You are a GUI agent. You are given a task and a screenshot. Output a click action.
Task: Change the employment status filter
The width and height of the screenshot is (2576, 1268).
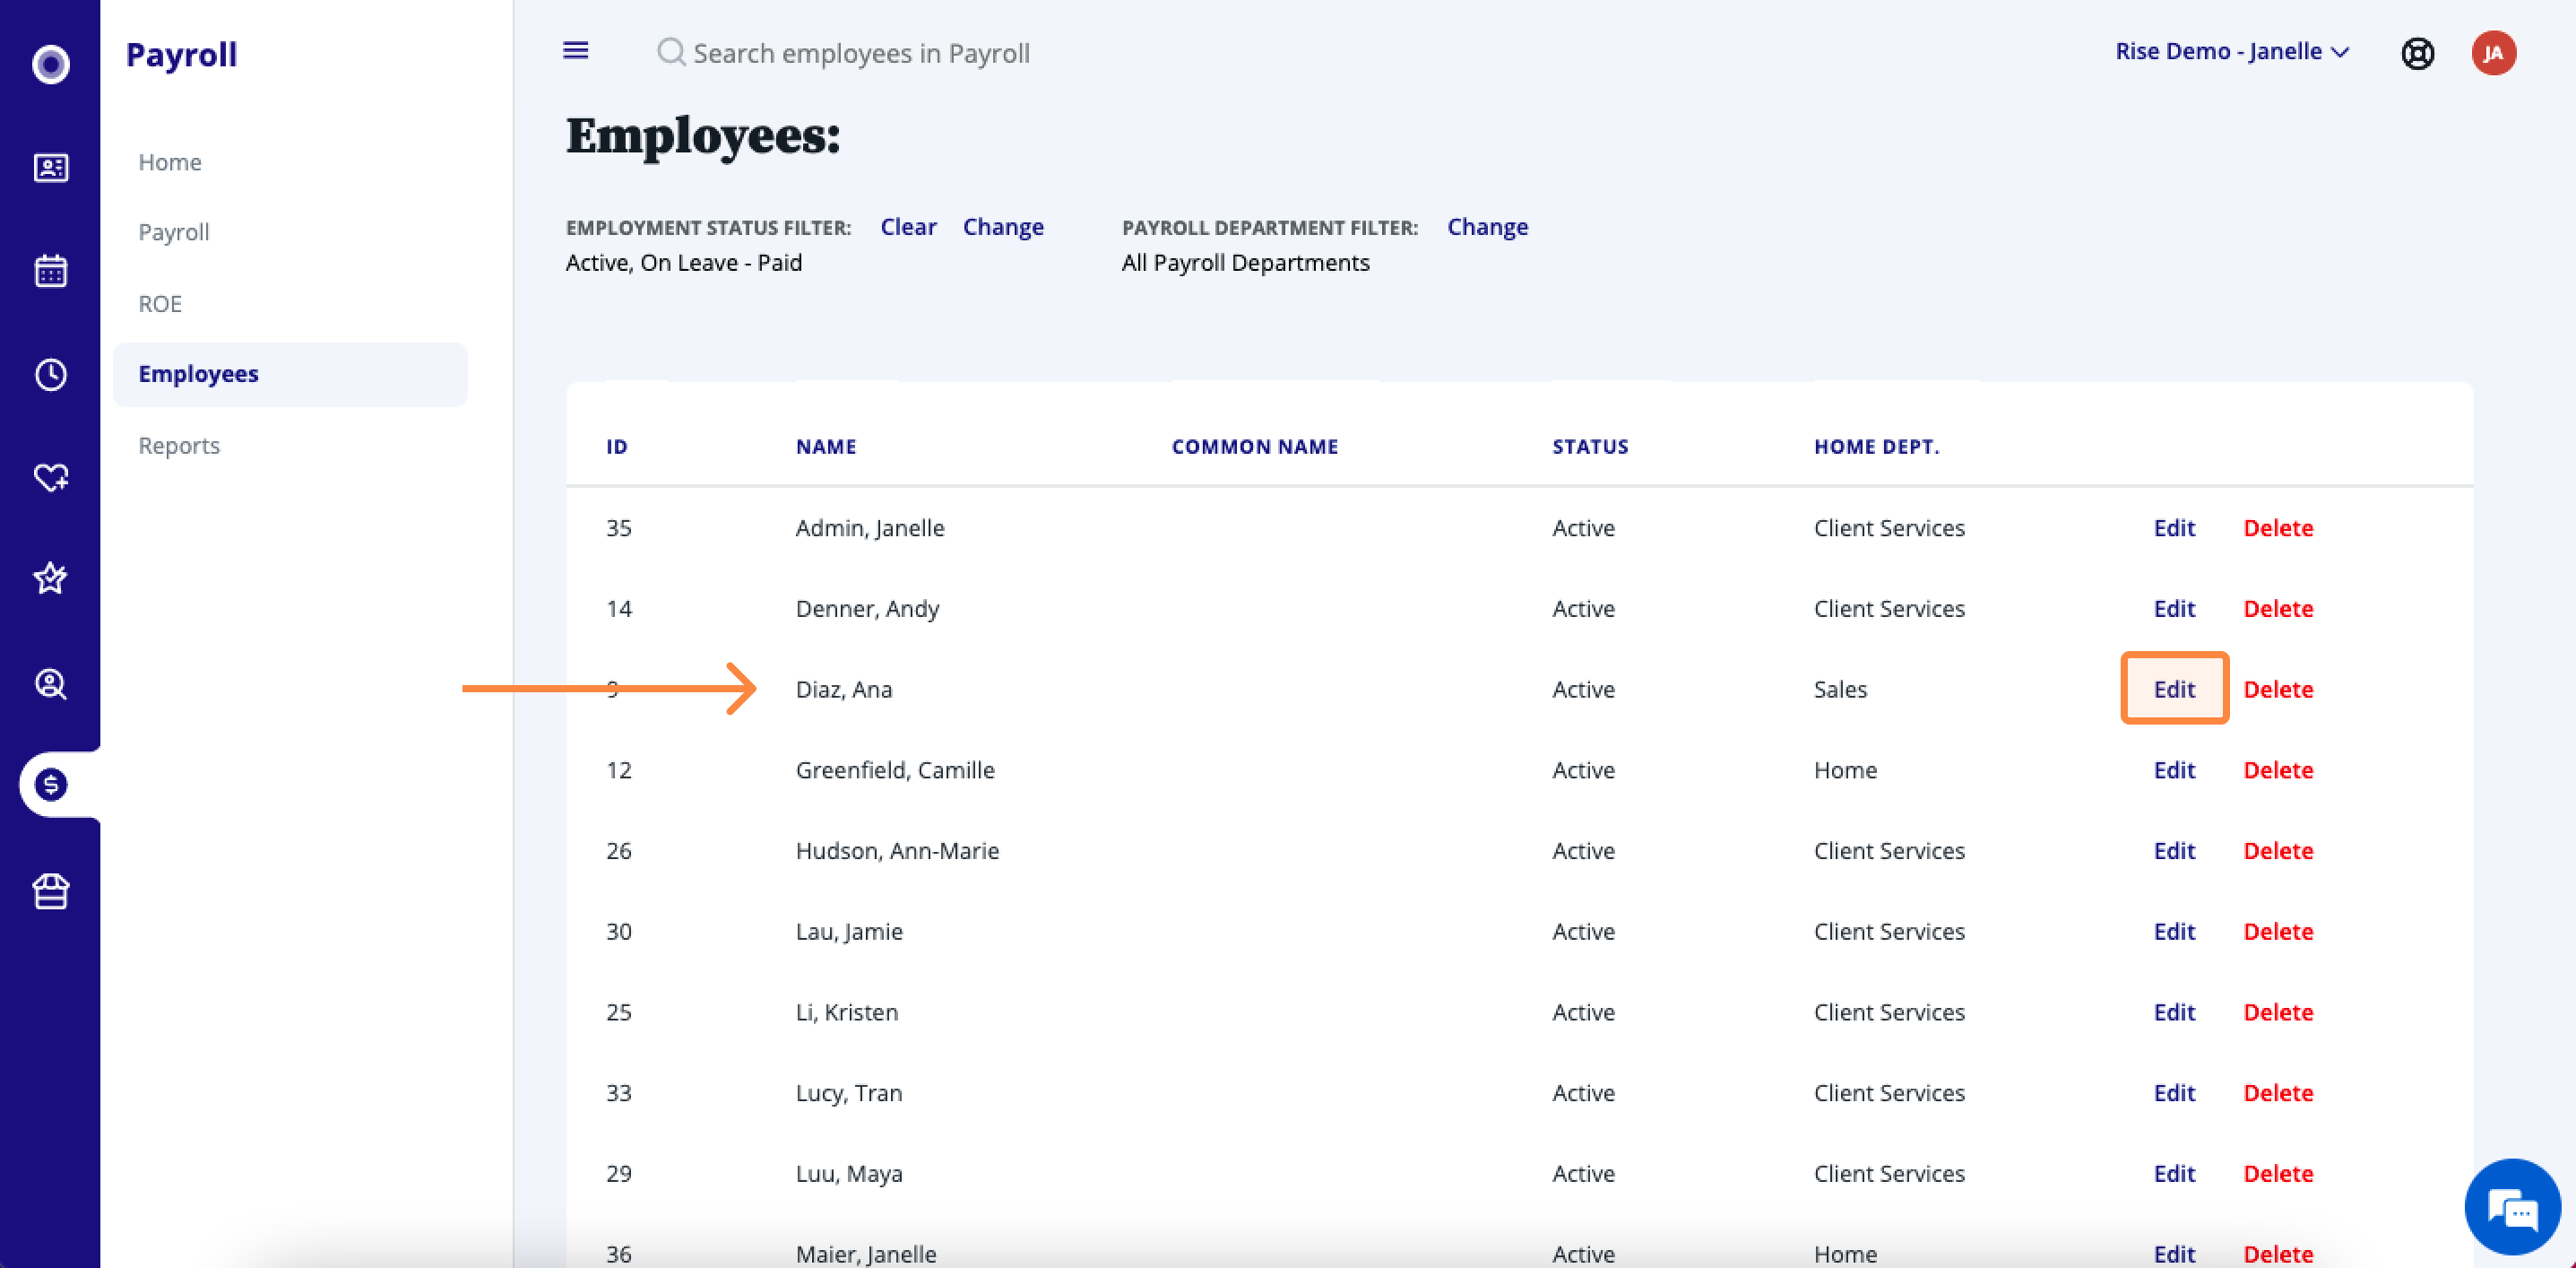[x=1003, y=227]
